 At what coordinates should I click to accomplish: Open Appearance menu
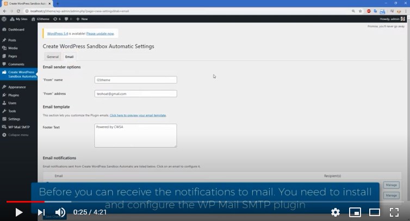pyautogui.click(x=17, y=87)
